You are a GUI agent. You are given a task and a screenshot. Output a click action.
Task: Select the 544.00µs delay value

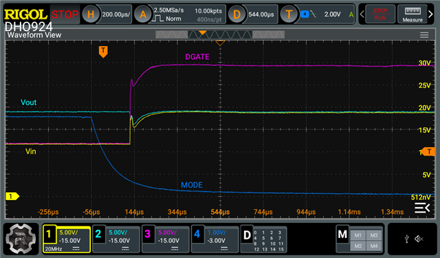pos(261,14)
